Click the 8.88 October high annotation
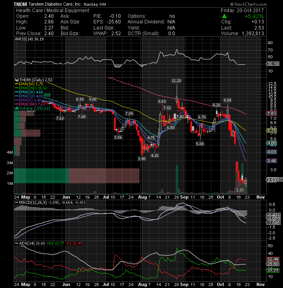Viewport: 283px width, 288px height. coord(227,100)
